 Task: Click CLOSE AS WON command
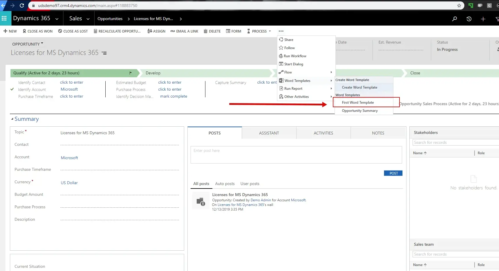tap(38, 31)
